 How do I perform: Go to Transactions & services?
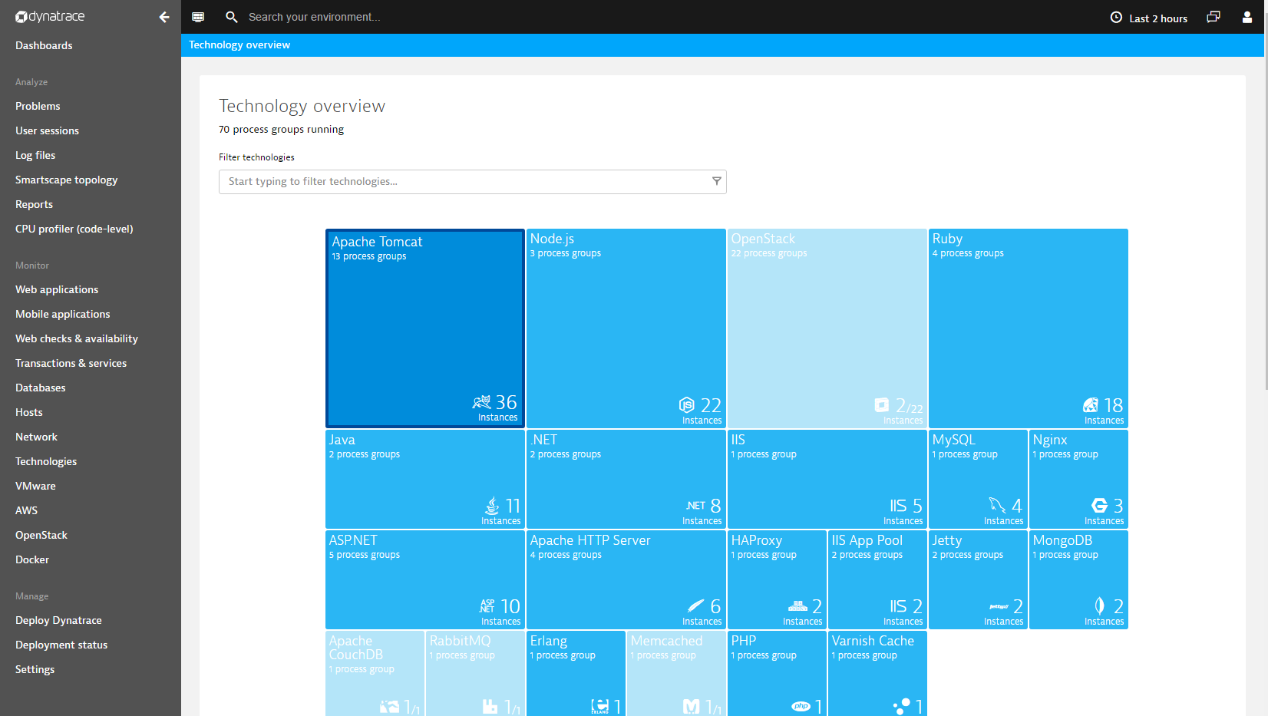point(71,363)
